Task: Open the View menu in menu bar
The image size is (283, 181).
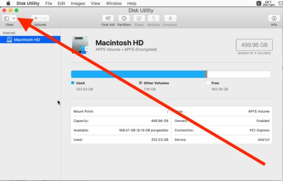Action: pos(95,3)
